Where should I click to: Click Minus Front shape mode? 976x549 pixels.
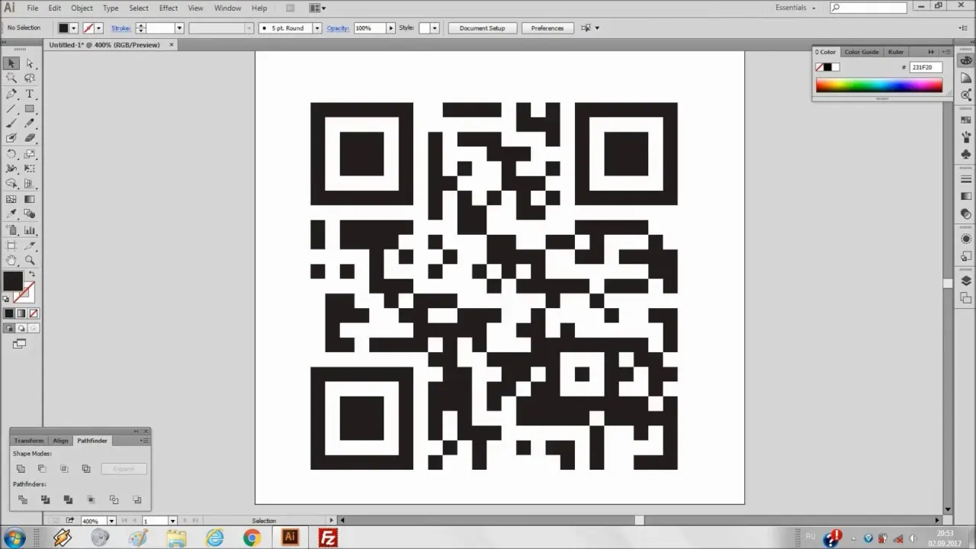tap(42, 469)
